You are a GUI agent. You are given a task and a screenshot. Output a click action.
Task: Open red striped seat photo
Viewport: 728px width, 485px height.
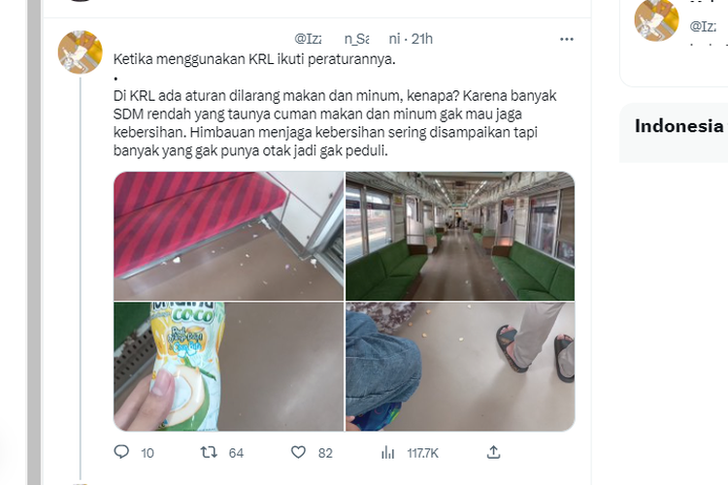click(228, 236)
